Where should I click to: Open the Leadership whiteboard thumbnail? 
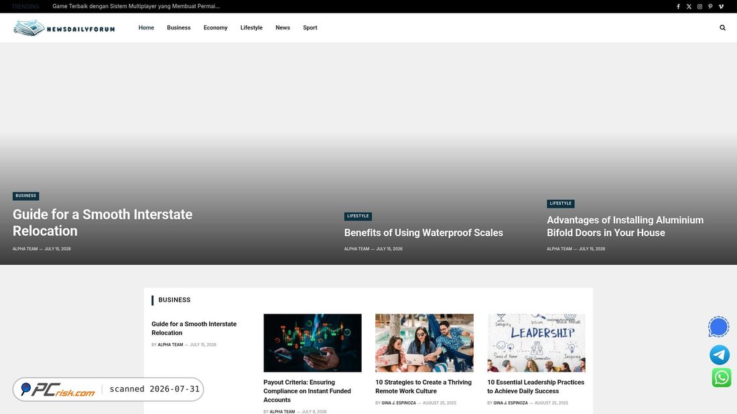536,343
